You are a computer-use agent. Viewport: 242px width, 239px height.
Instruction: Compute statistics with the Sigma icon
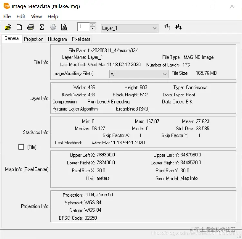point(42,27)
